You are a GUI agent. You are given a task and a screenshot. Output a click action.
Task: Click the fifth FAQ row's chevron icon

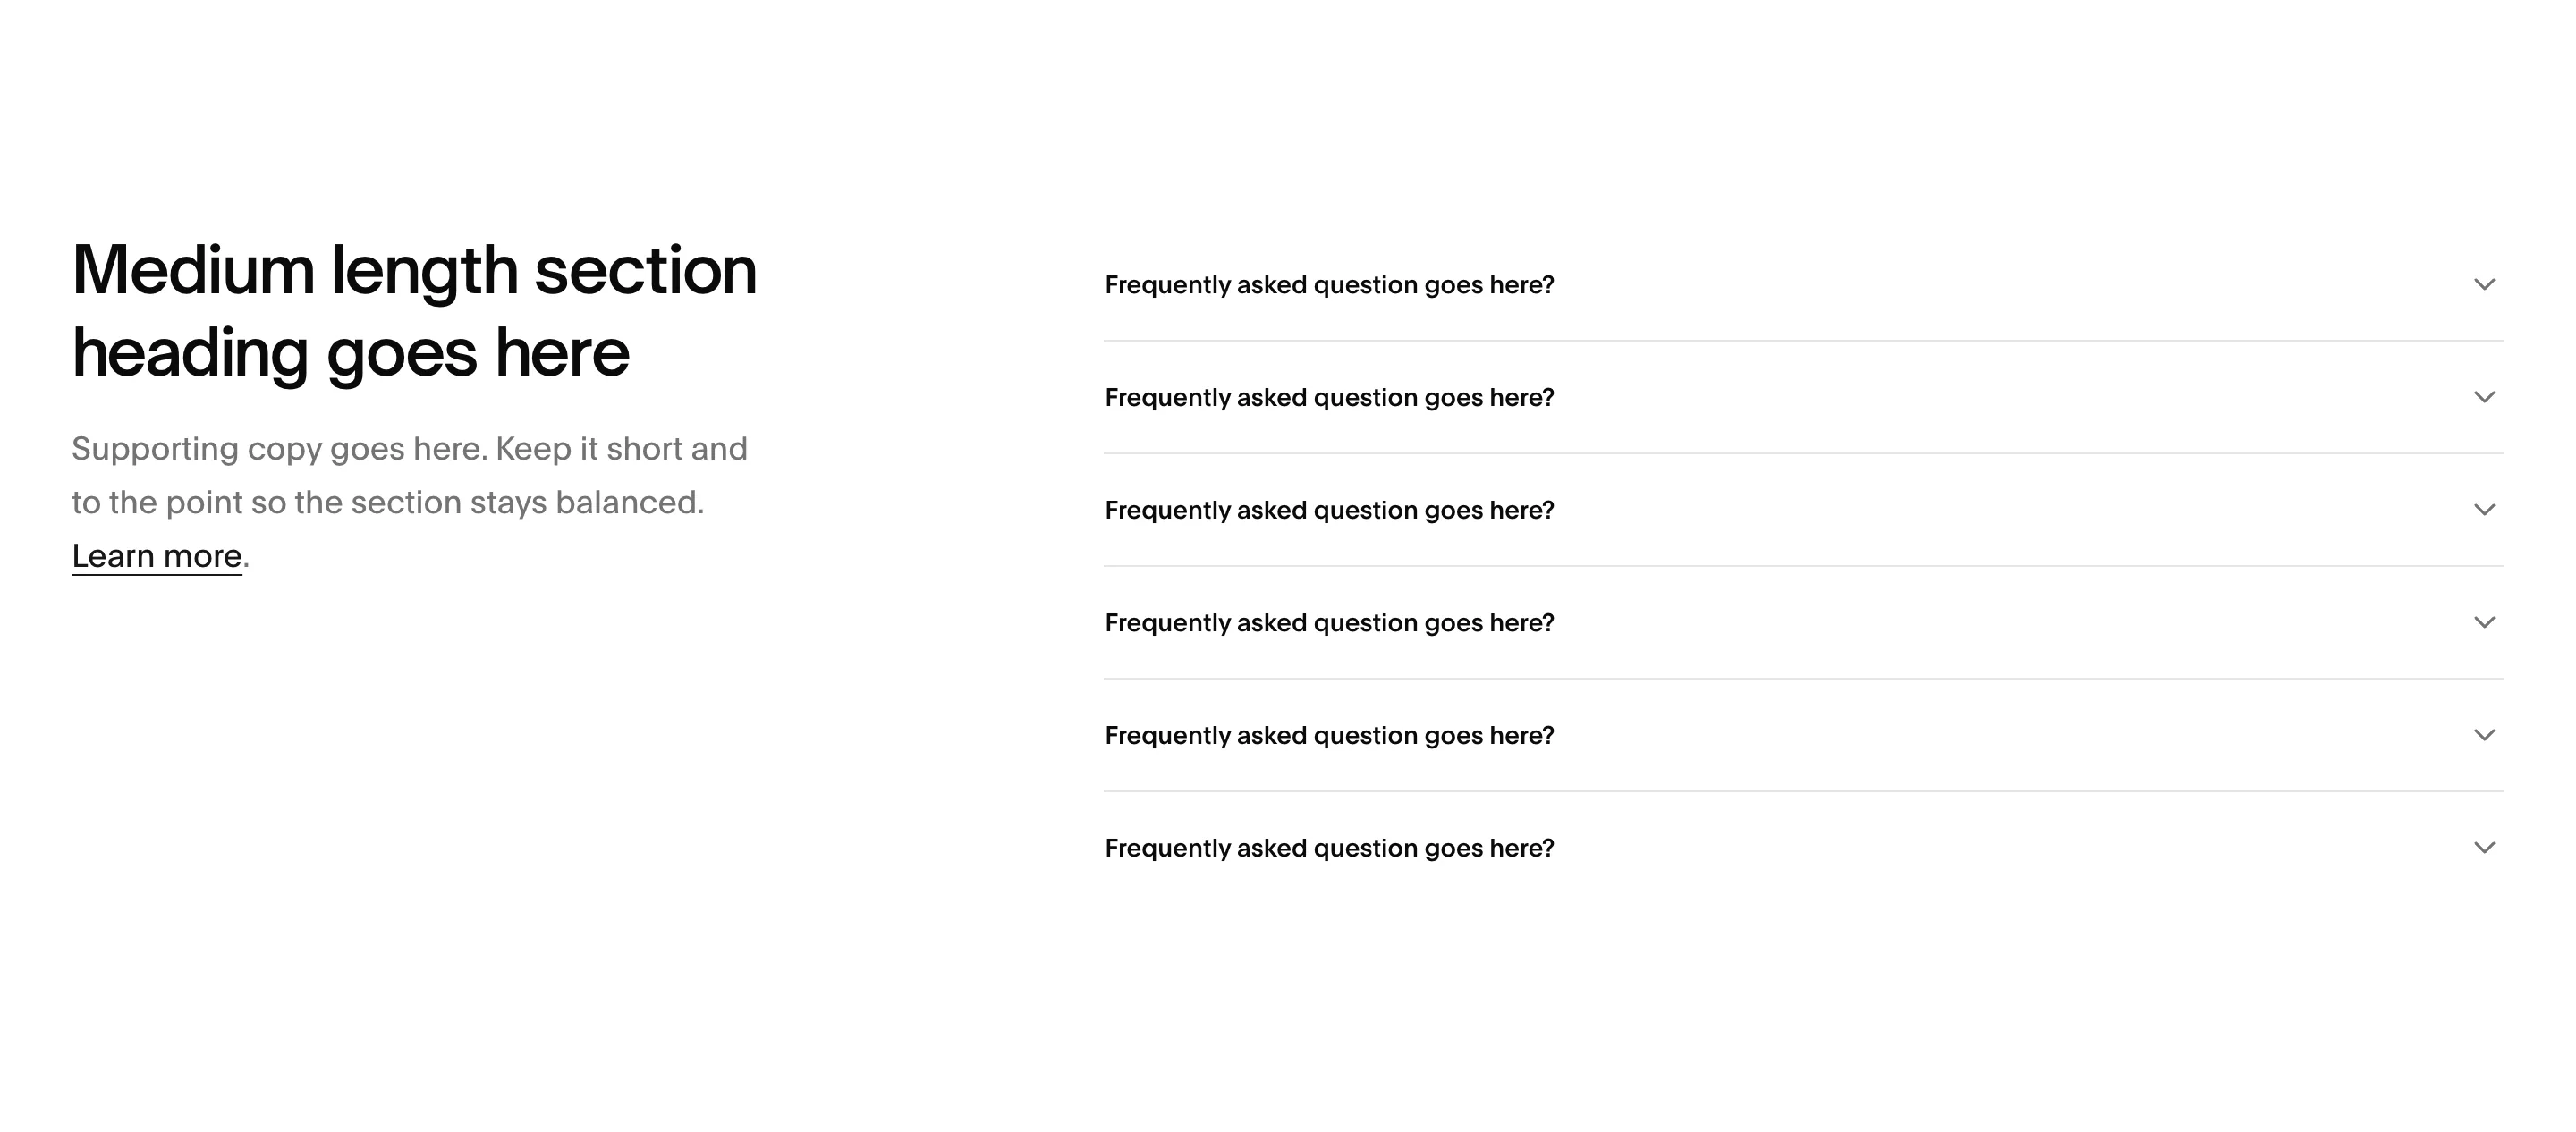coord(2484,735)
